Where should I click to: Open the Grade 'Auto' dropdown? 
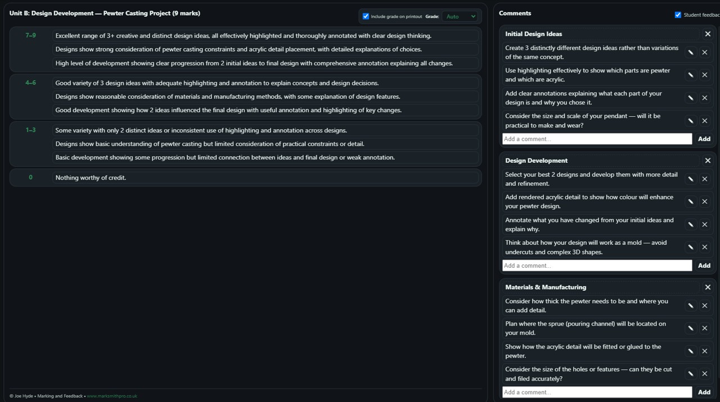coord(460,16)
